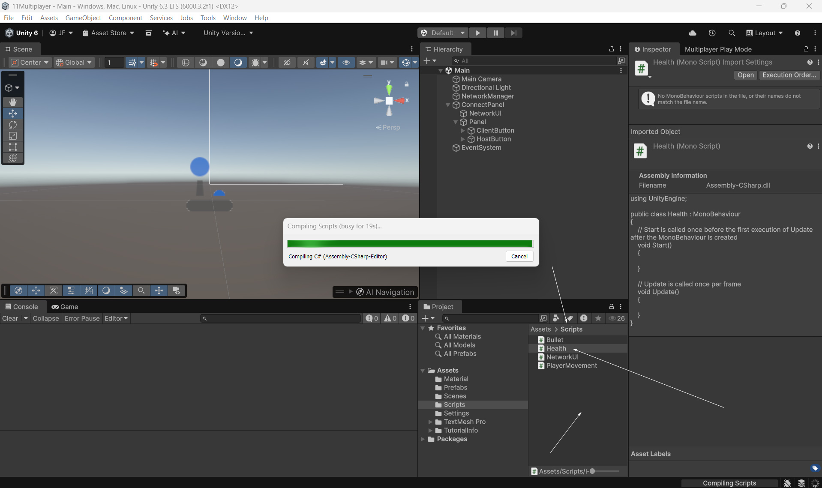Click the Execution Order button
Viewport: 822px width, 488px height.
coord(789,75)
